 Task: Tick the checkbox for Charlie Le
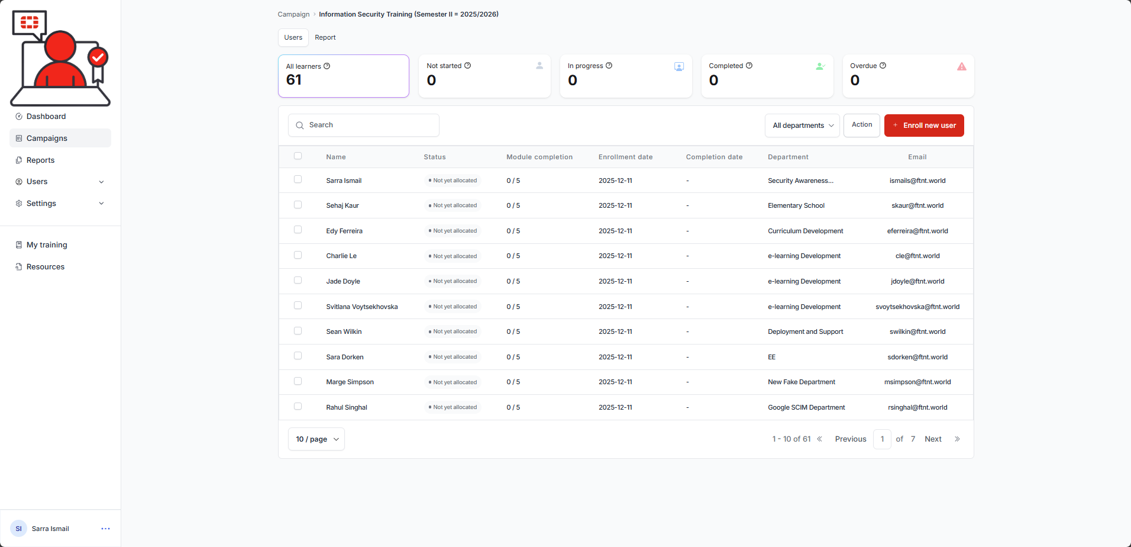tap(298, 255)
